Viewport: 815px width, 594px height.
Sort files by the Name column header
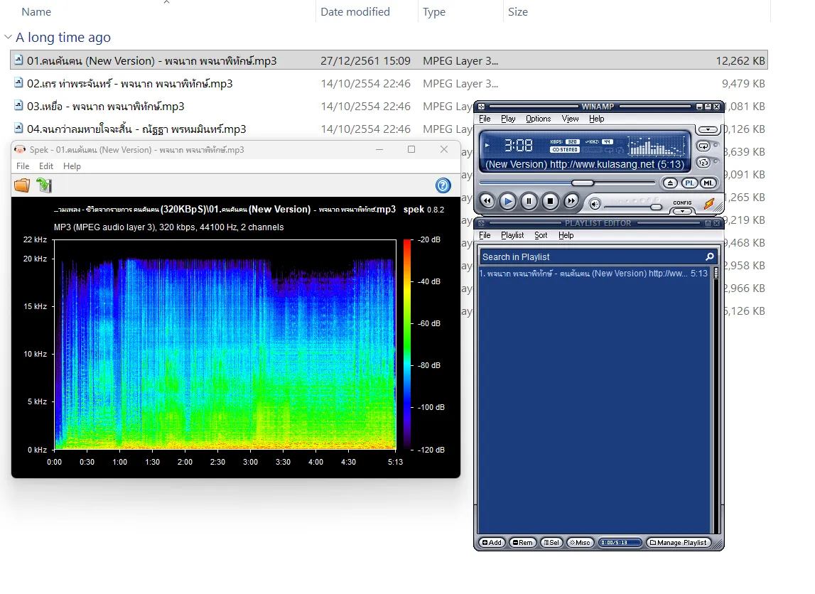coord(36,11)
